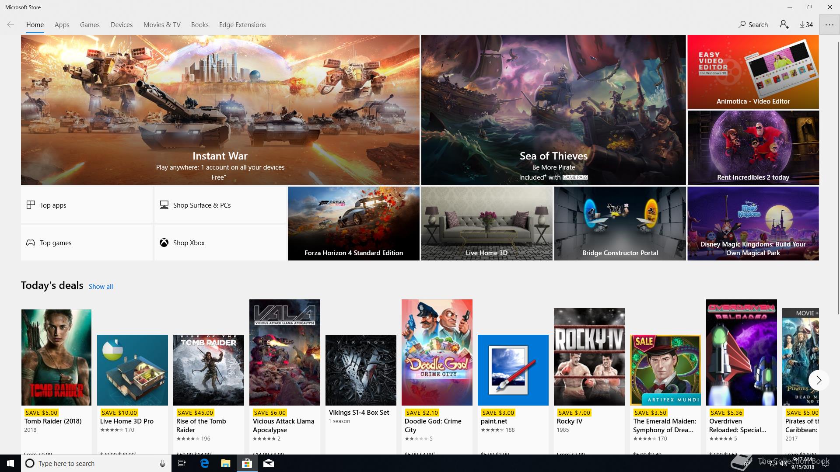The width and height of the screenshot is (840, 472).
Task: Switch to the Games tab
Action: click(x=90, y=24)
